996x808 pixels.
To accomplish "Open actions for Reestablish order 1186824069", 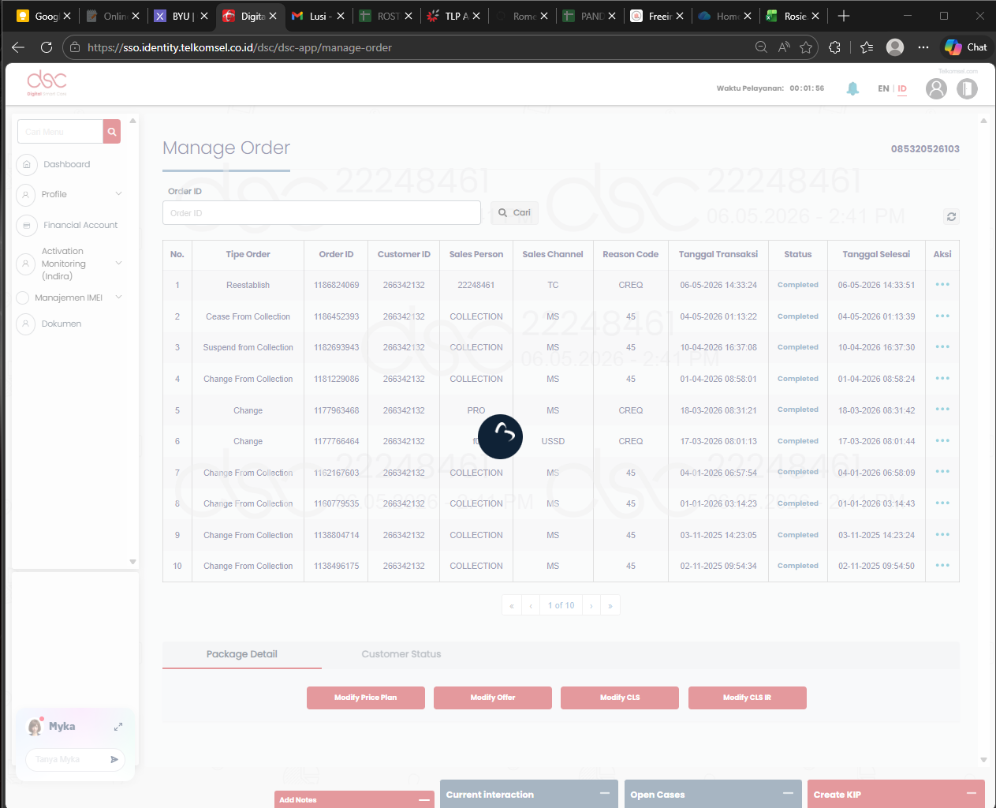I will coord(942,285).
